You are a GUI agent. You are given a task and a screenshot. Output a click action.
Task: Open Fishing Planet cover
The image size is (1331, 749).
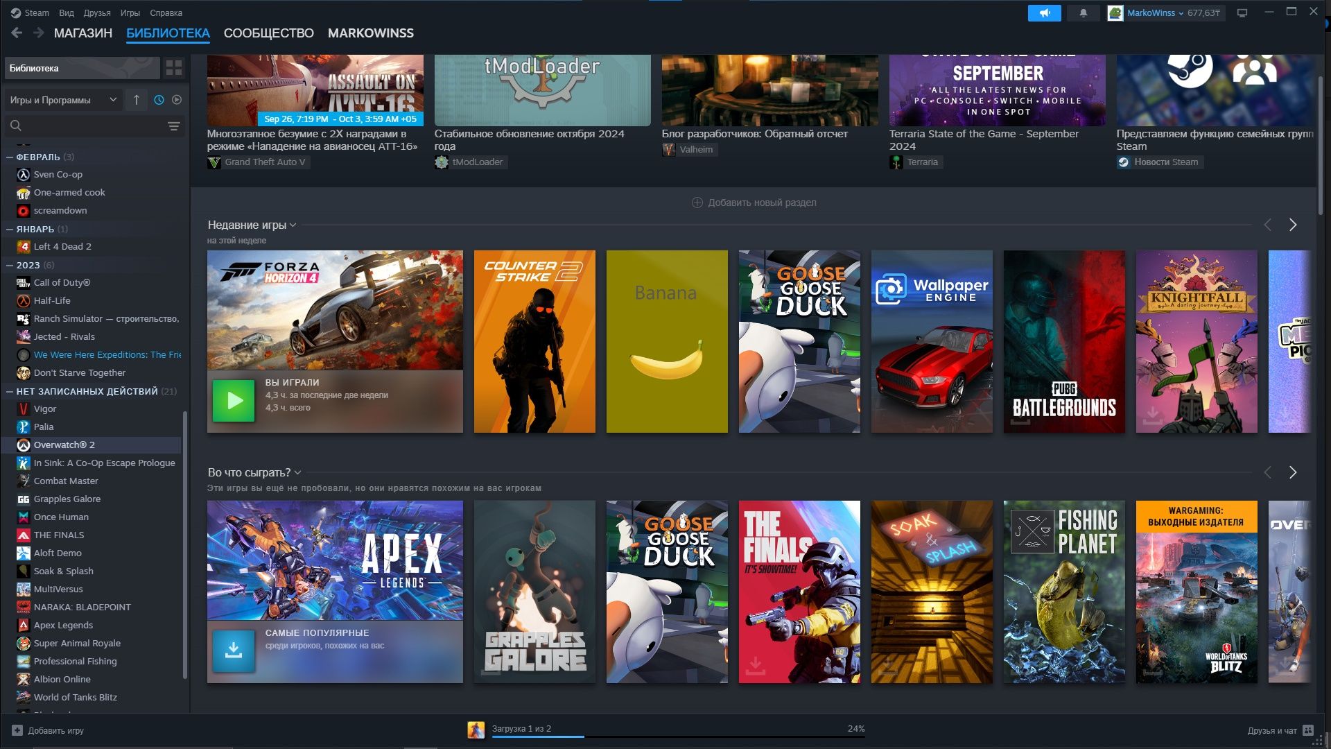point(1064,592)
